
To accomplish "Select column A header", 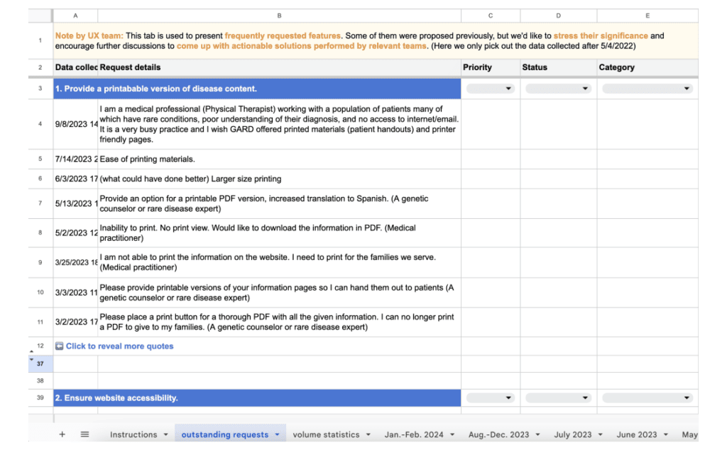I will [x=75, y=16].
